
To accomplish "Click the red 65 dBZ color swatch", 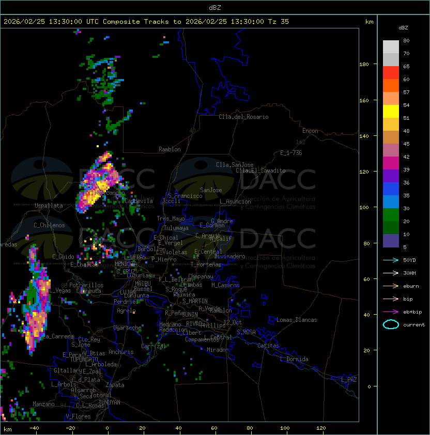I will click(391, 73).
